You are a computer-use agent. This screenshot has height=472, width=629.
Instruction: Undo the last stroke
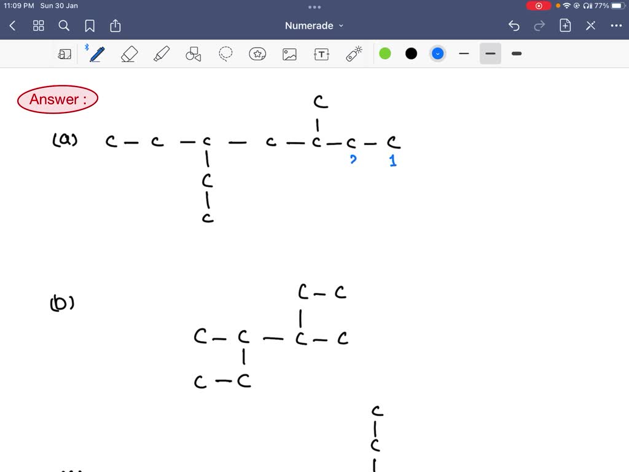pos(514,26)
